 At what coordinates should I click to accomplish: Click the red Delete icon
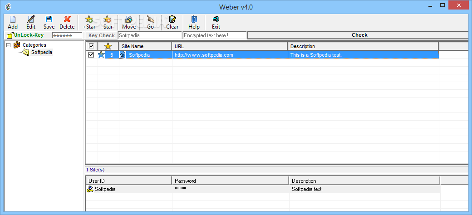click(x=67, y=20)
